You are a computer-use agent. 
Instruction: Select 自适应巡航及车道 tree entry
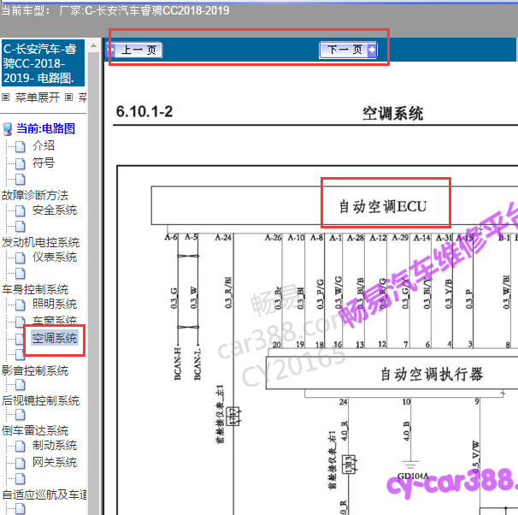click(x=44, y=494)
